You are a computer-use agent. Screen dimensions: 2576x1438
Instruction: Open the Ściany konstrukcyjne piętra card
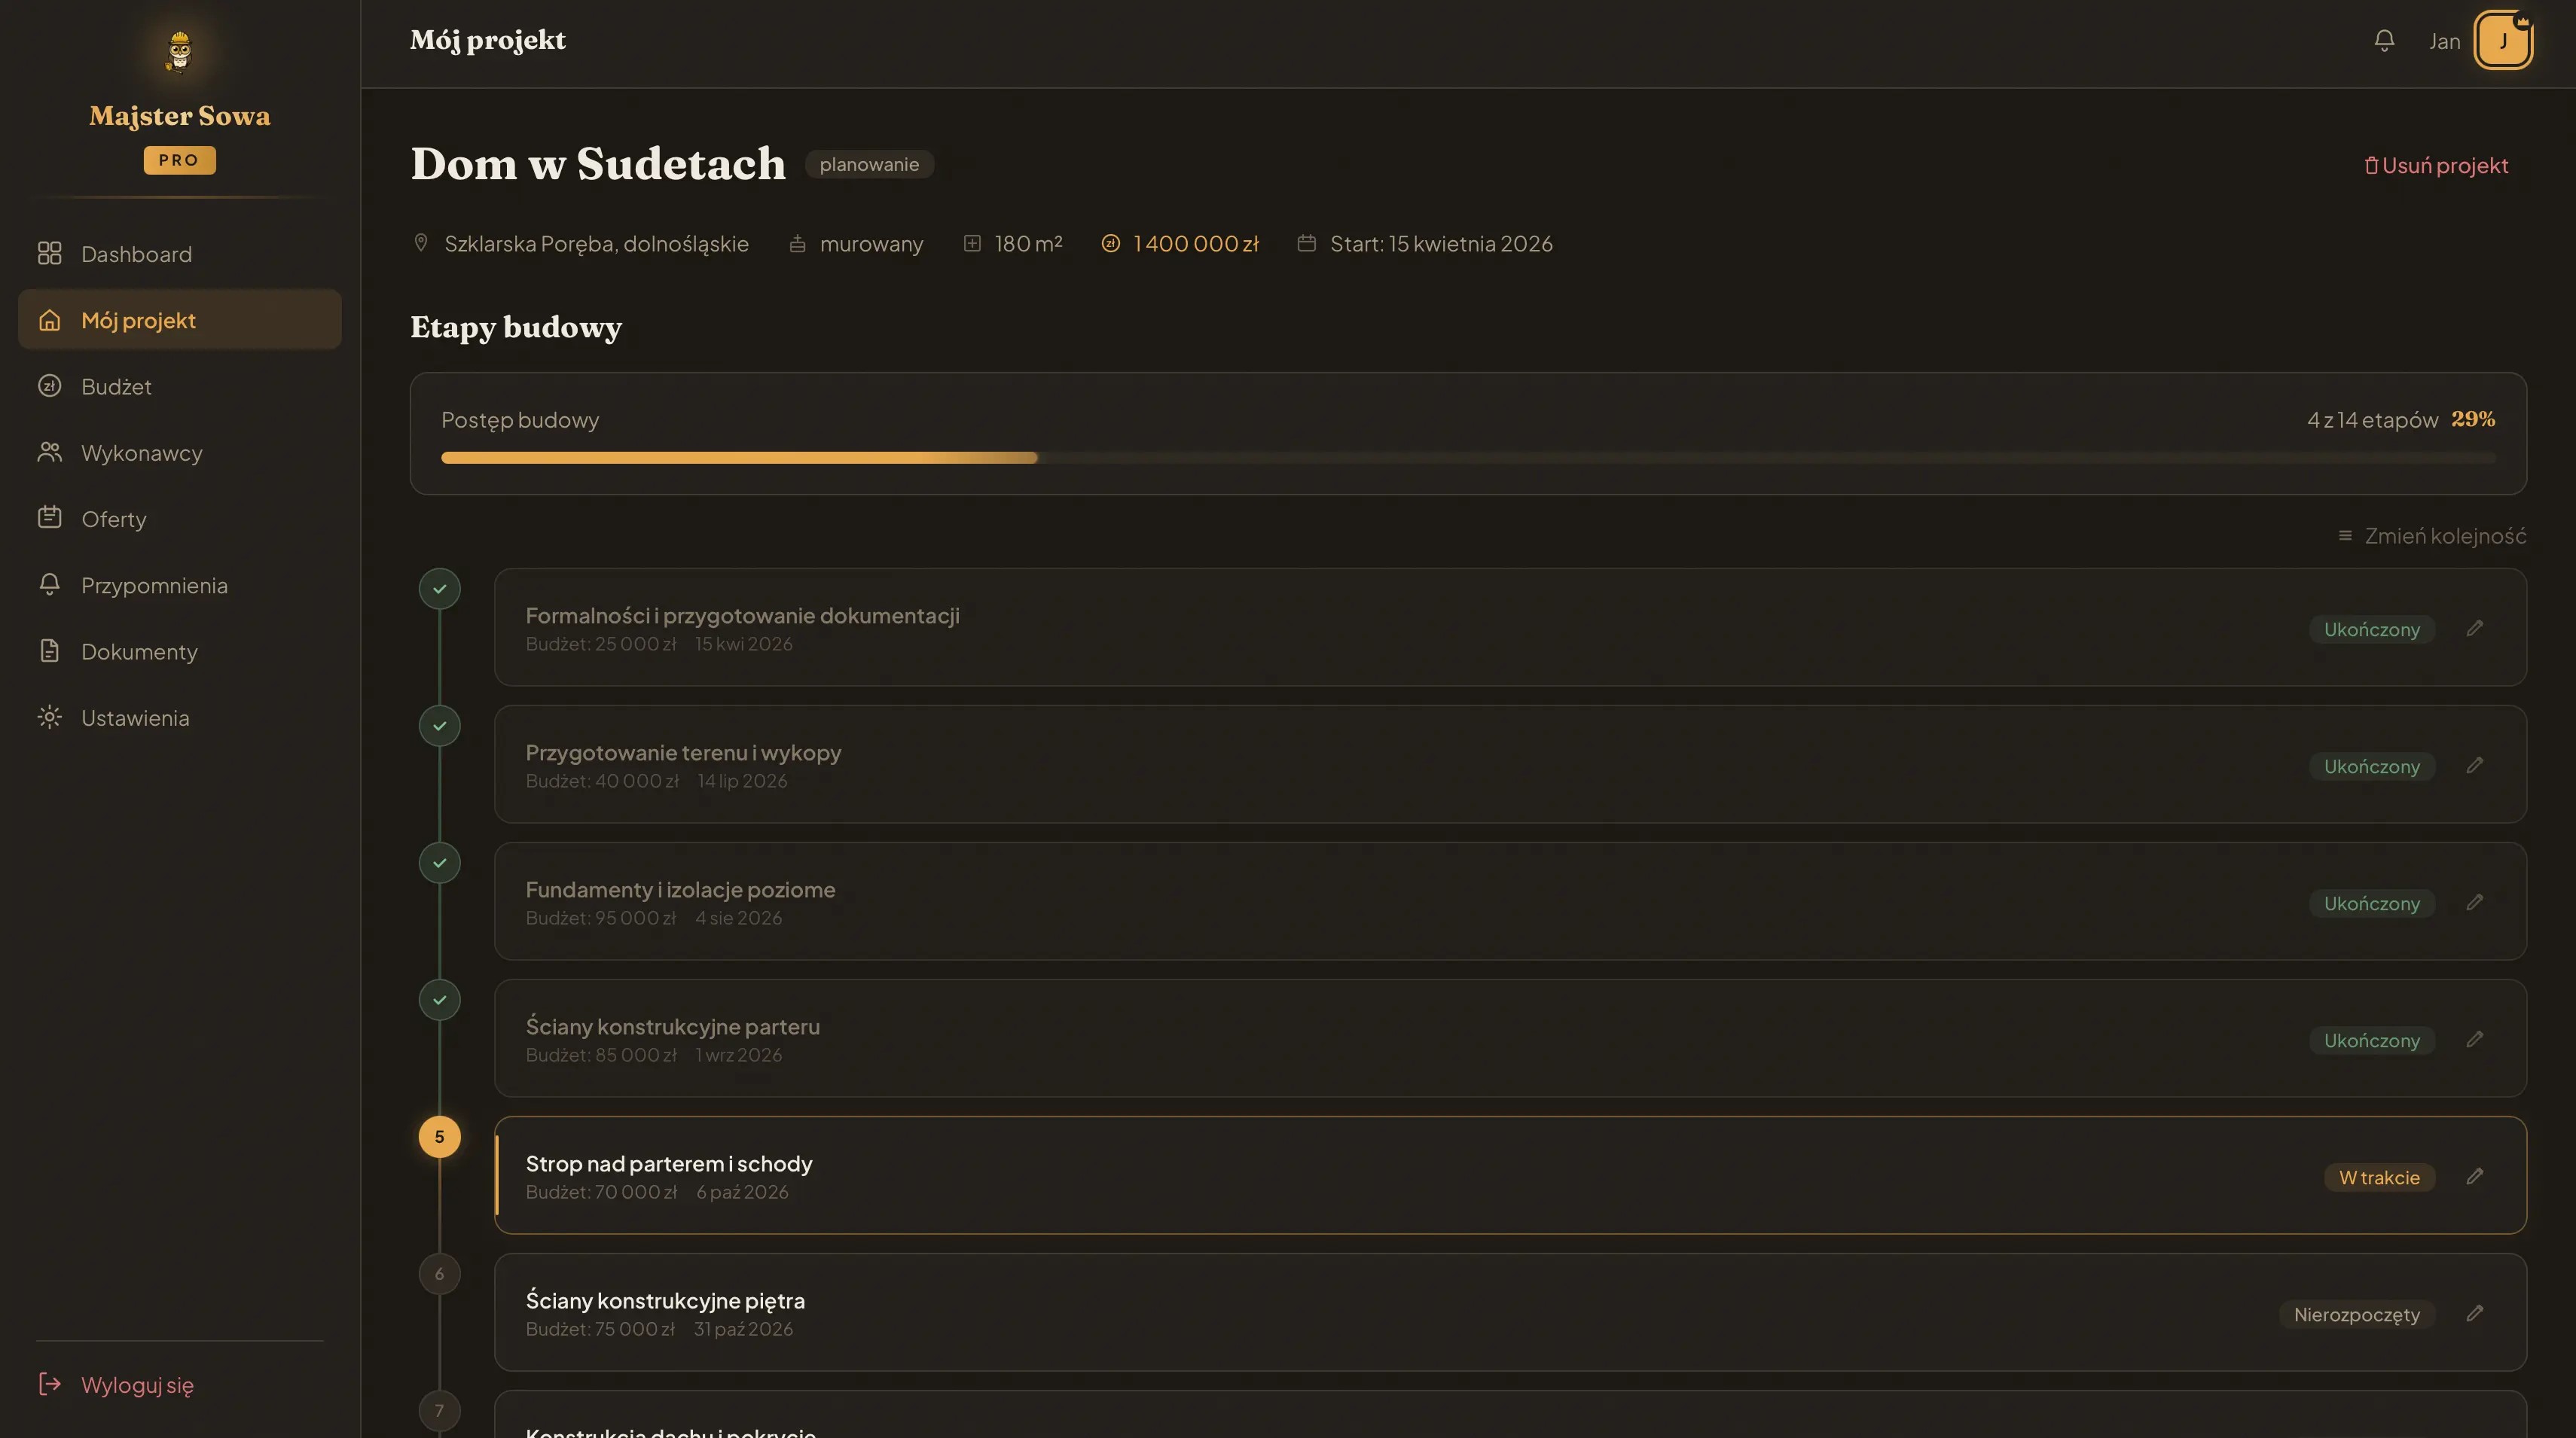(1510, 1311)
